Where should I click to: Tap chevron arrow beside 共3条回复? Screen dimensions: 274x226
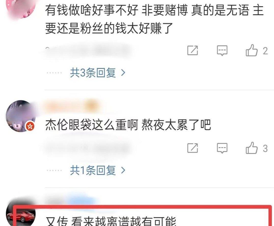(123, 73)
